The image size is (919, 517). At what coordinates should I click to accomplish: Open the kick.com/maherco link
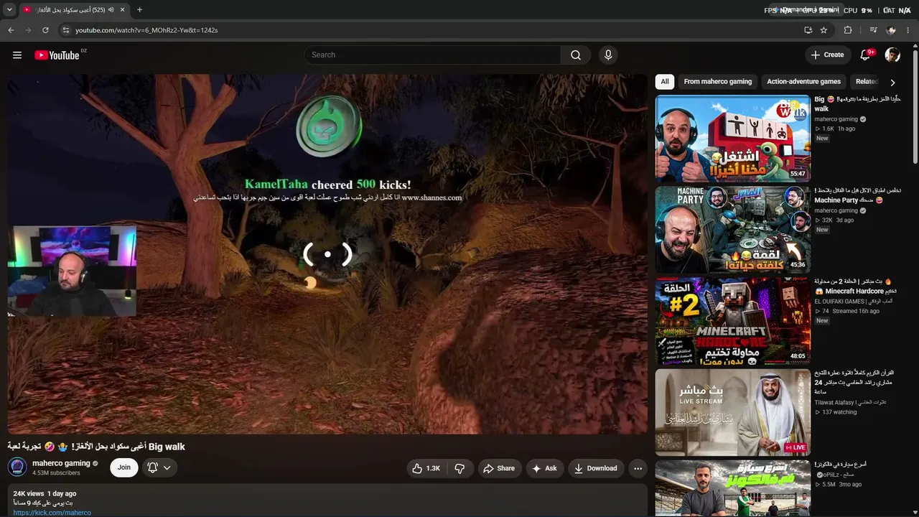click(x=52, y=513)
